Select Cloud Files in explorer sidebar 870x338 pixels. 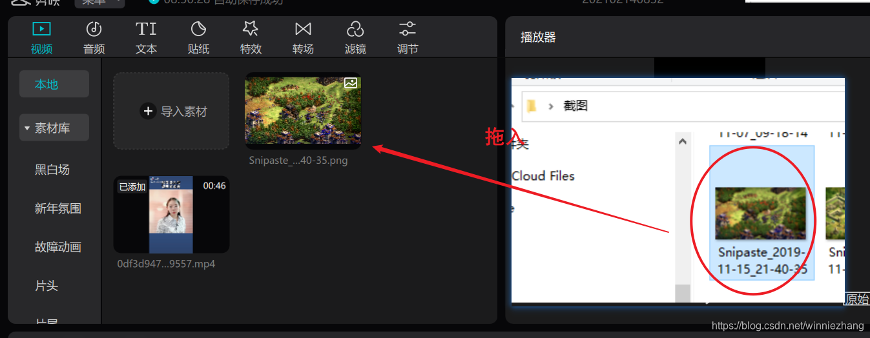pos(543,175)
